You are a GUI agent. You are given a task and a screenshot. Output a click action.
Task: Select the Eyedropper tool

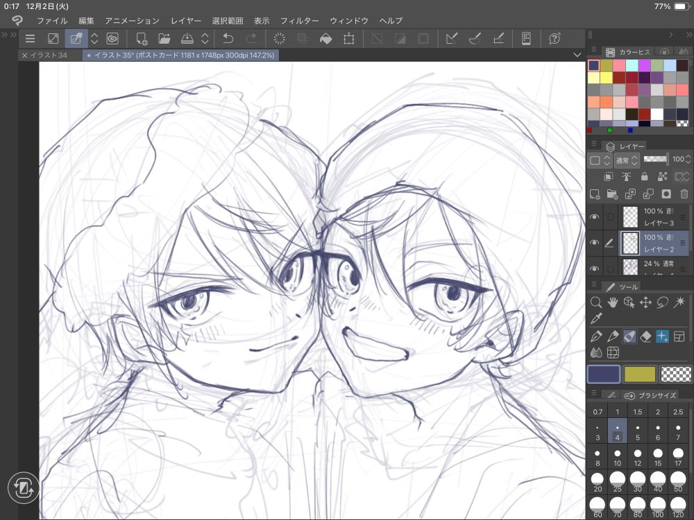pos(595,319)
